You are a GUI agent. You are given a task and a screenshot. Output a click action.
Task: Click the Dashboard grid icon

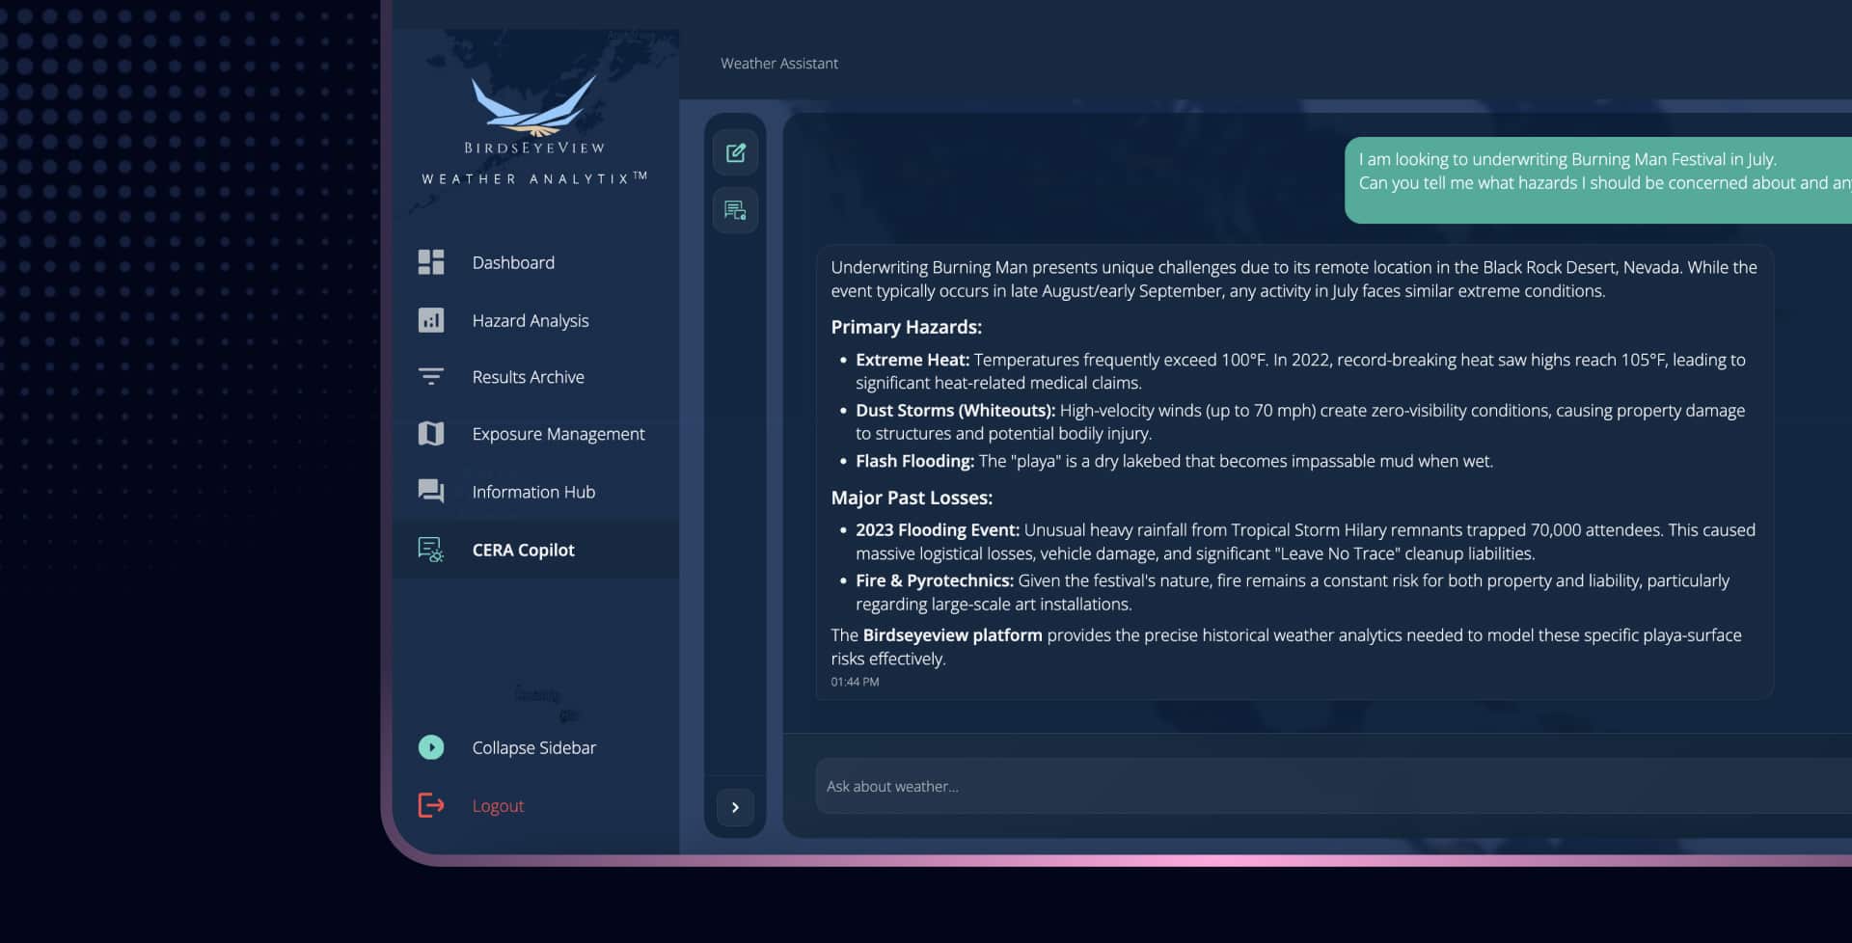click(431, 262)
